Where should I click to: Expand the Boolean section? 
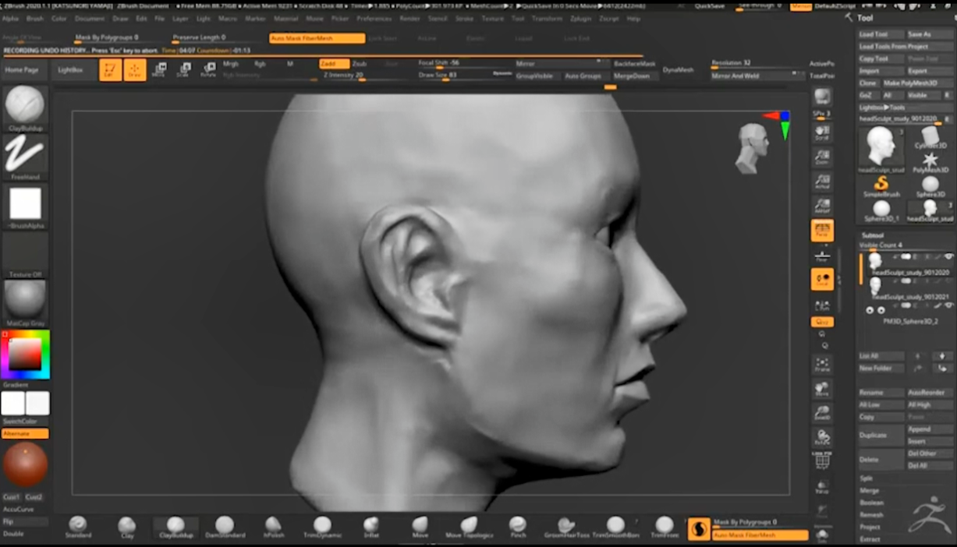pyautogui.click(x=871, y=503)
